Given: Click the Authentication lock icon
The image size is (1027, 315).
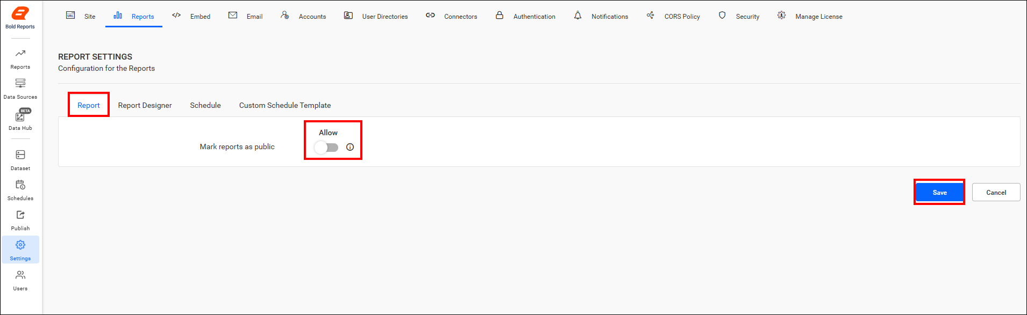Looking at the screenshot, I should coord(500,15).
